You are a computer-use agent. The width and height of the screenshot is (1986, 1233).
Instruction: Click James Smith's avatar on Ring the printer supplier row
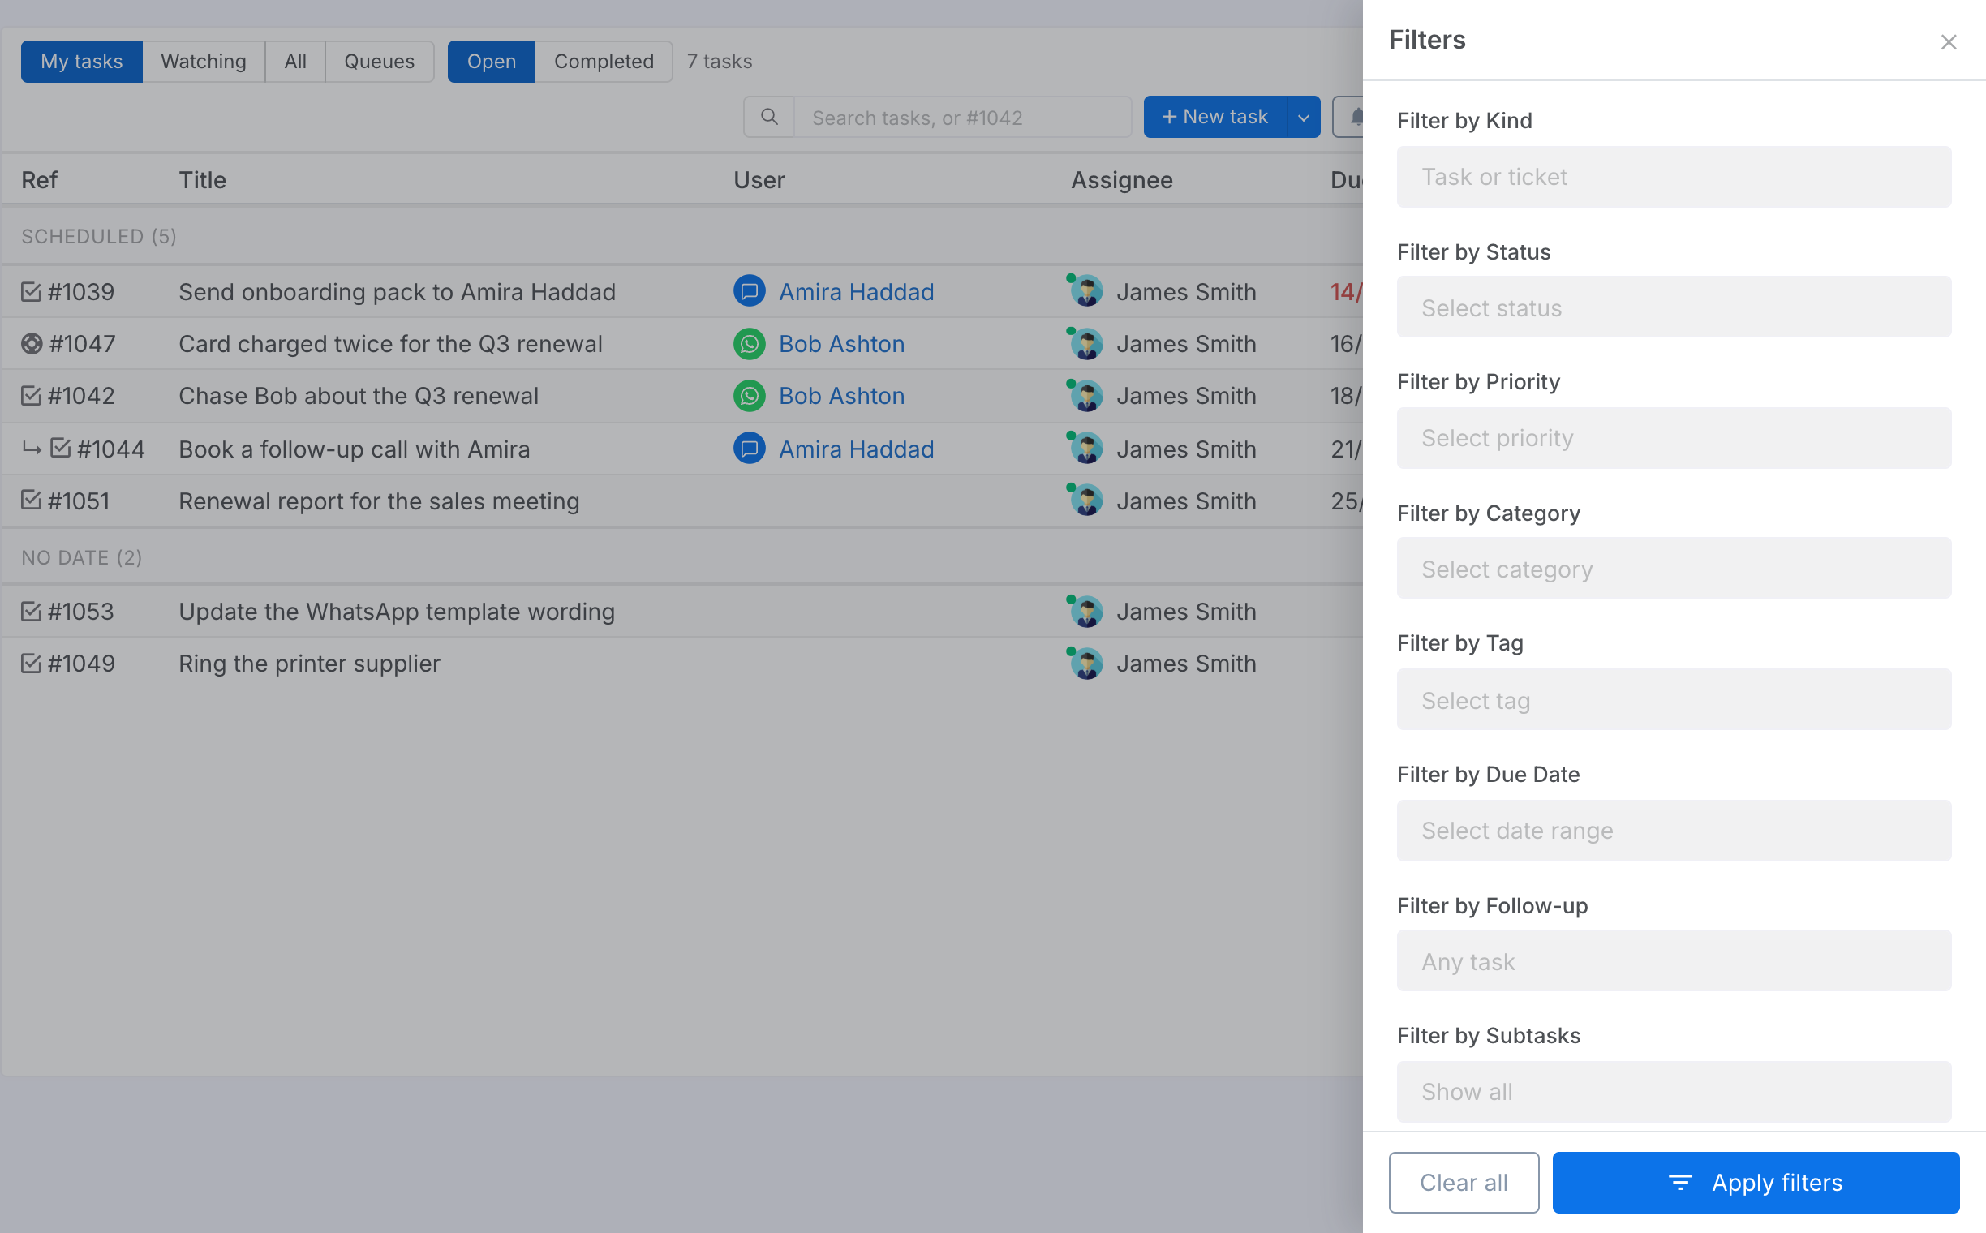coord(1086,663)
